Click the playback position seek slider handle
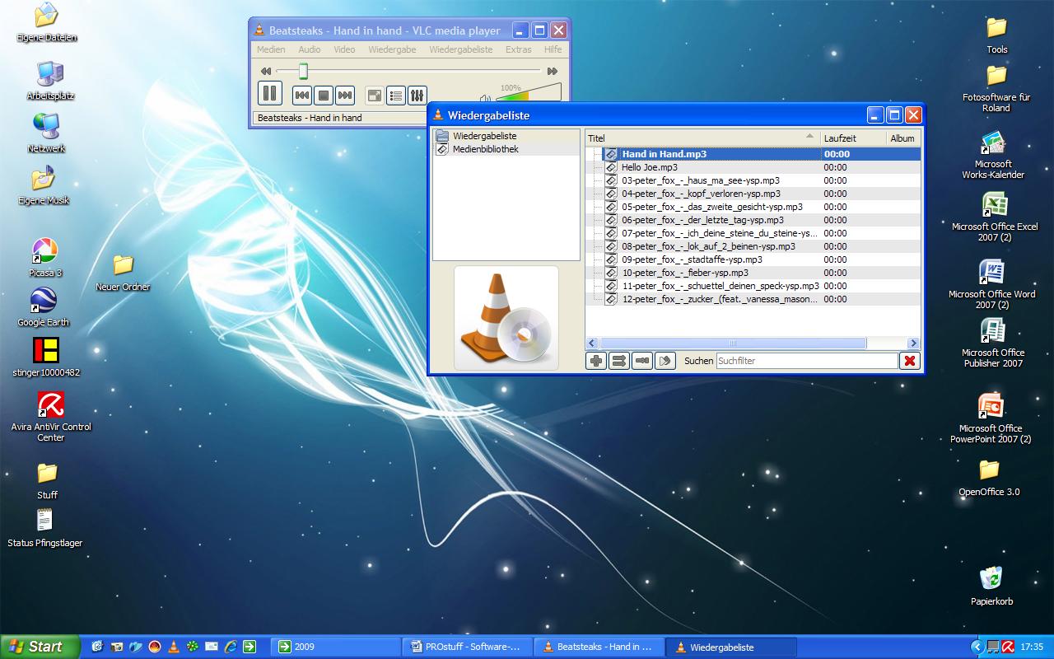 [x=303, y=72]
